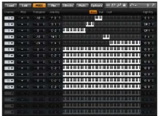Open channel dropdown for the F#3 row

coord(9,37)
